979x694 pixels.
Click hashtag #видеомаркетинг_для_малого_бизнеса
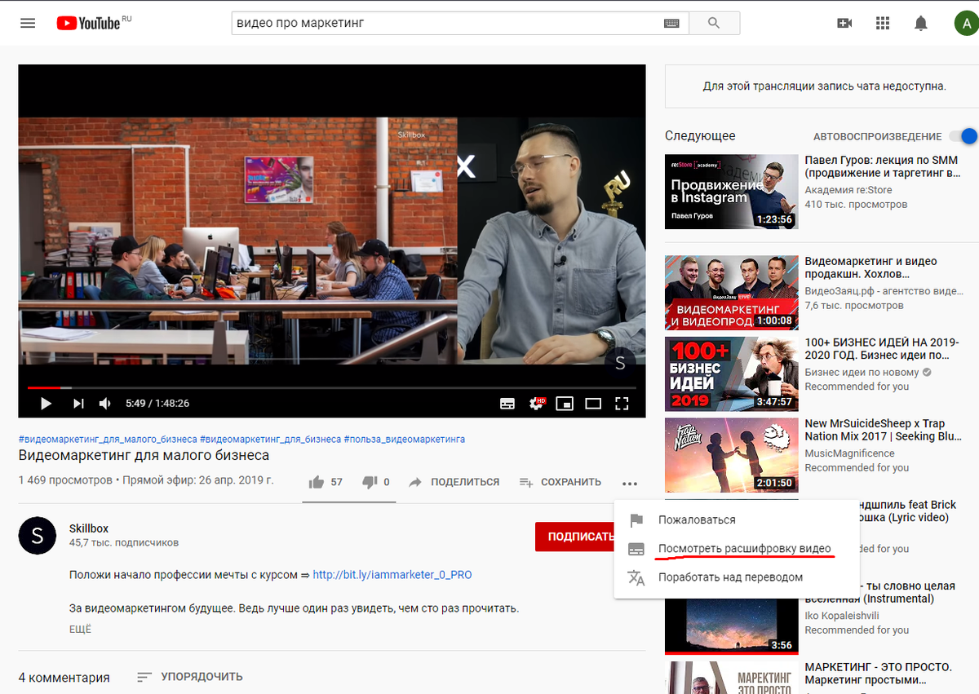(x=108, y=439)
